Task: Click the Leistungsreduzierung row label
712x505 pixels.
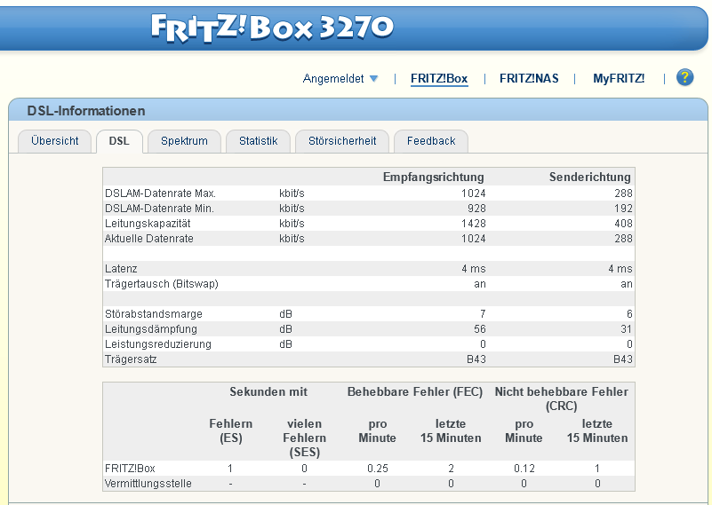Action: 158,344
